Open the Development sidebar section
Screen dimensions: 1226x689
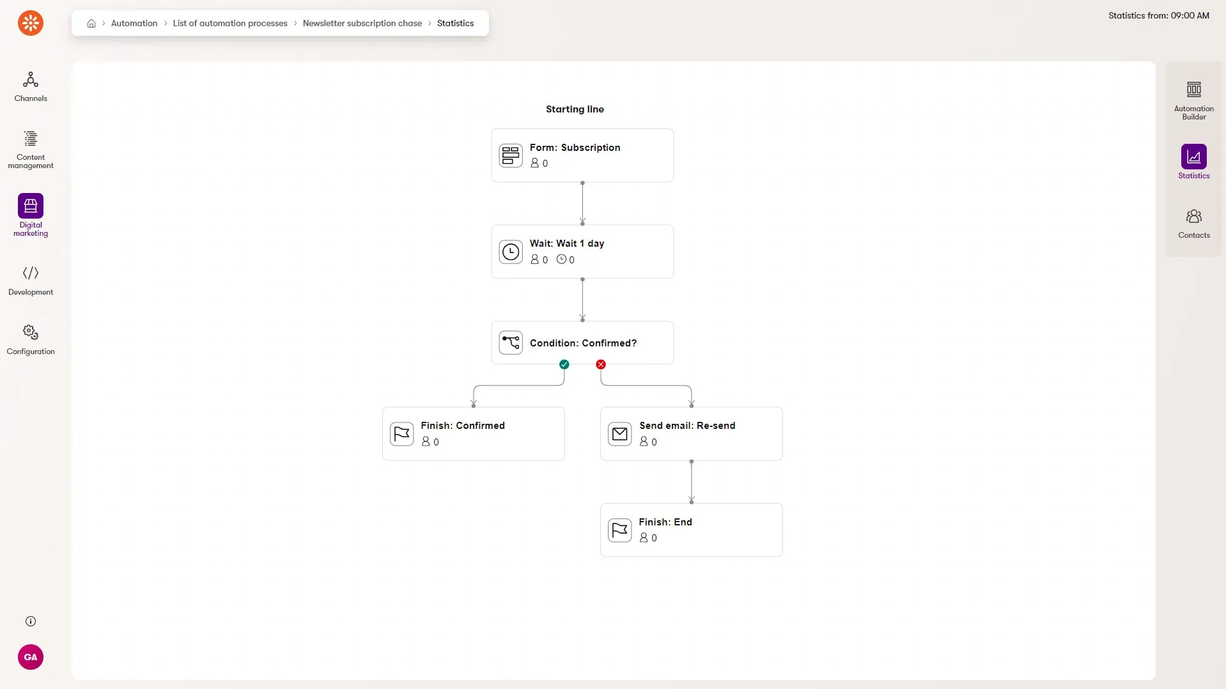click(x=31, y=281)
